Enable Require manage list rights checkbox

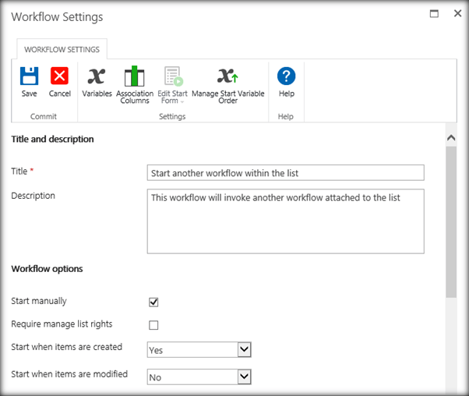coord(153,325)
